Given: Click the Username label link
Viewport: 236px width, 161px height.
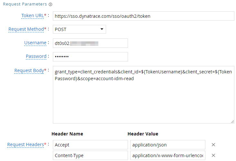Looking at the screenshot, I should click(x=35, y=43).
